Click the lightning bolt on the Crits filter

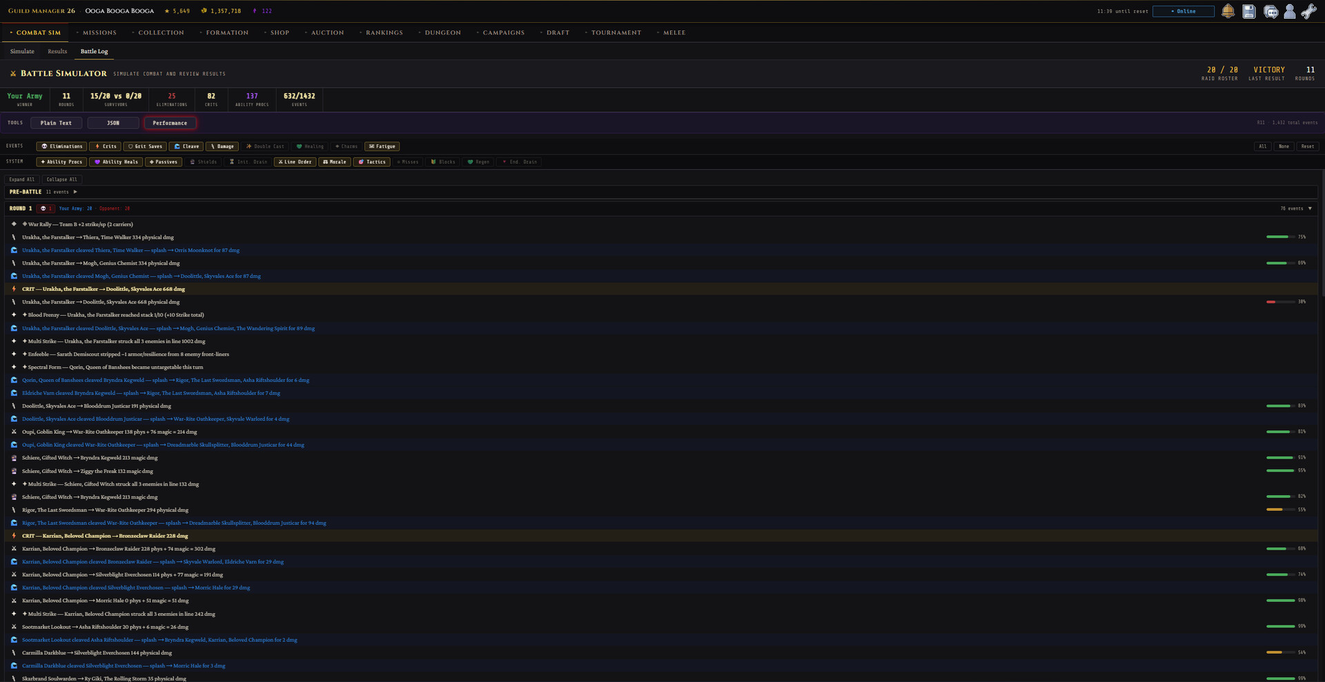[97, 146]
